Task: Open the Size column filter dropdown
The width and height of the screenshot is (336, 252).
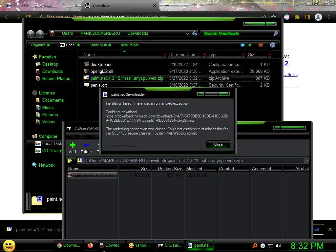Action: click(x=270, y=55)
